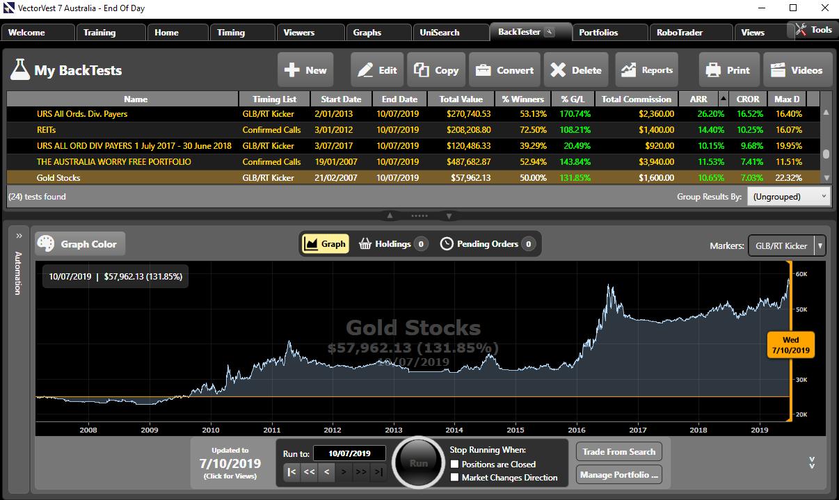The image size is (839, 500).
Task: Select the Gold Stocks backtest row
Action: [x=413, y=178]
